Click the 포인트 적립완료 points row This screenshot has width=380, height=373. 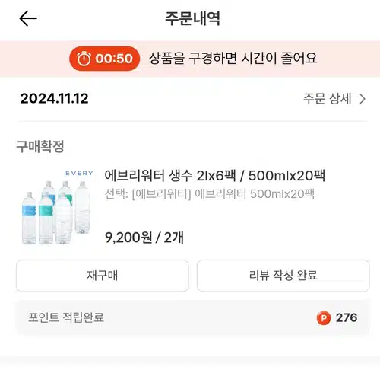(192, 317)
